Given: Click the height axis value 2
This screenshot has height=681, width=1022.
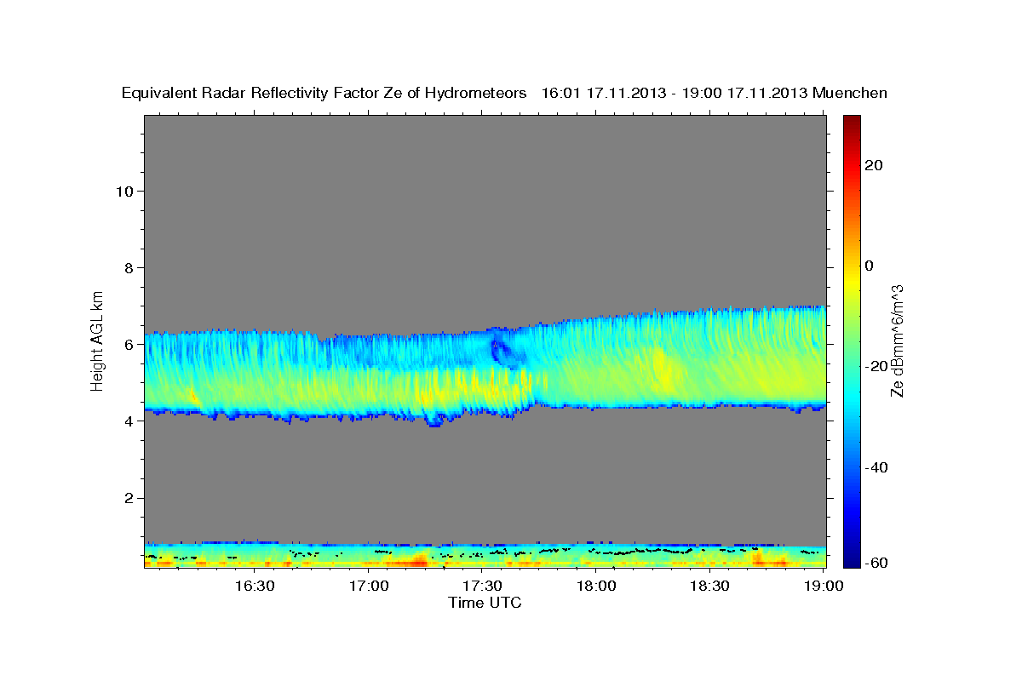Looking at the screenshot, I should 128,497.
